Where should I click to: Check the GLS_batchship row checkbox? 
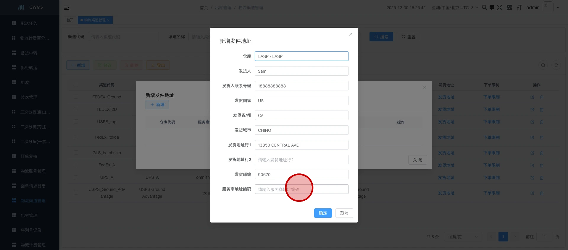click(76, 152)
